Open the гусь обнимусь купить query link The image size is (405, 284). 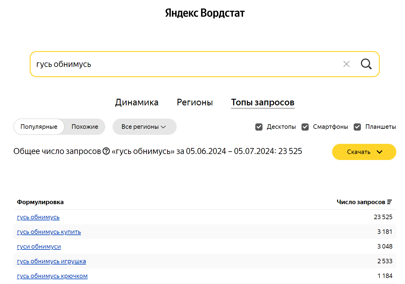pos(49,232)
